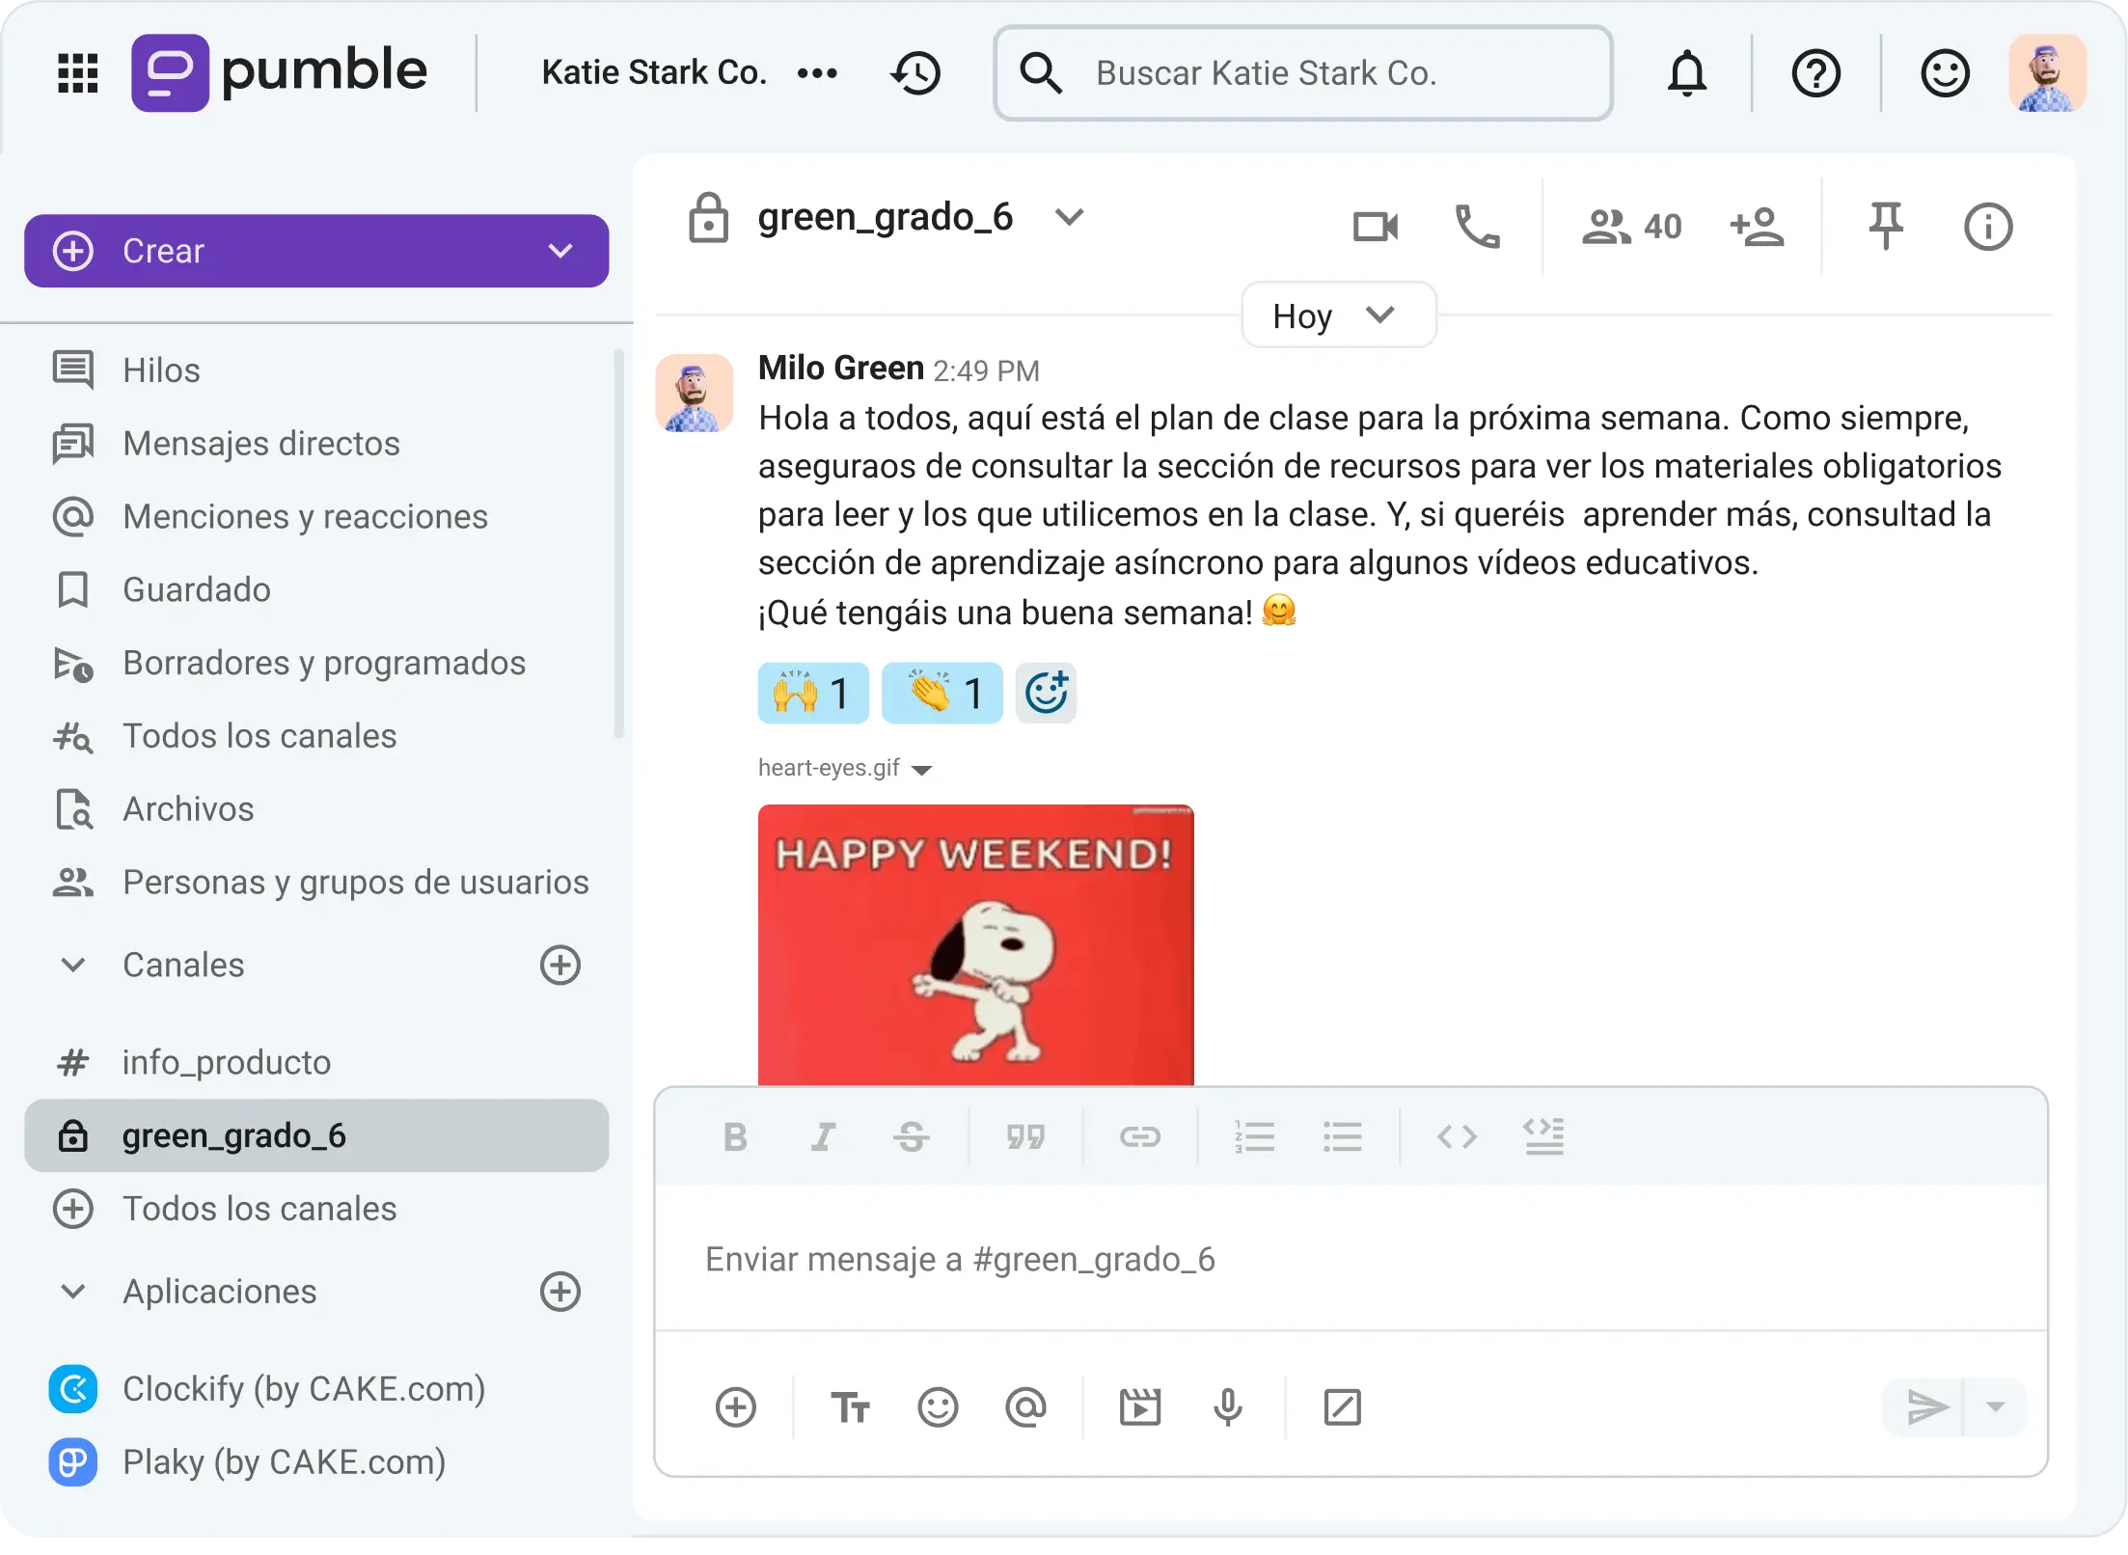Open the Happy Weekend Snoopy gif

point(976,945)
